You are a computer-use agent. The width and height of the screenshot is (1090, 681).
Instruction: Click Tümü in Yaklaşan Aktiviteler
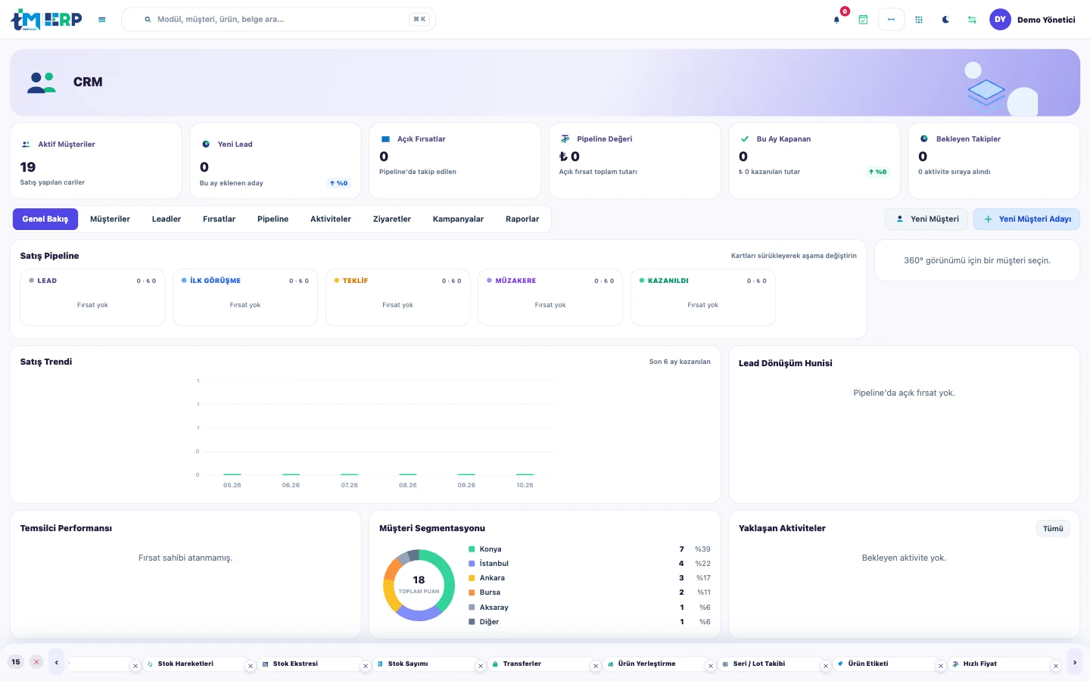click(1053, 529)
